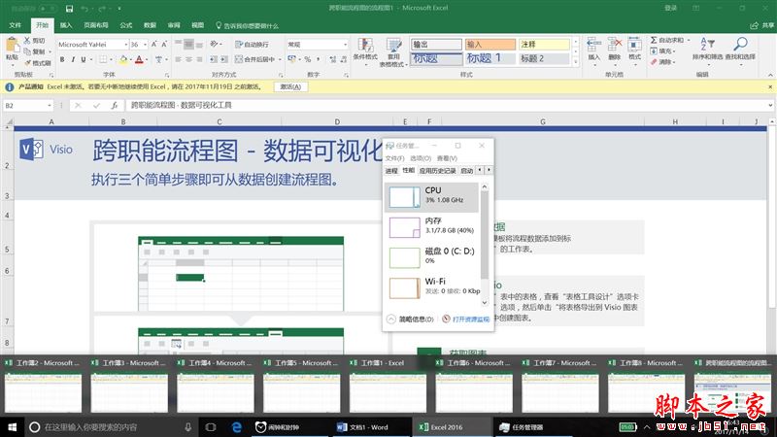Toggle align text right

point(199,59)
